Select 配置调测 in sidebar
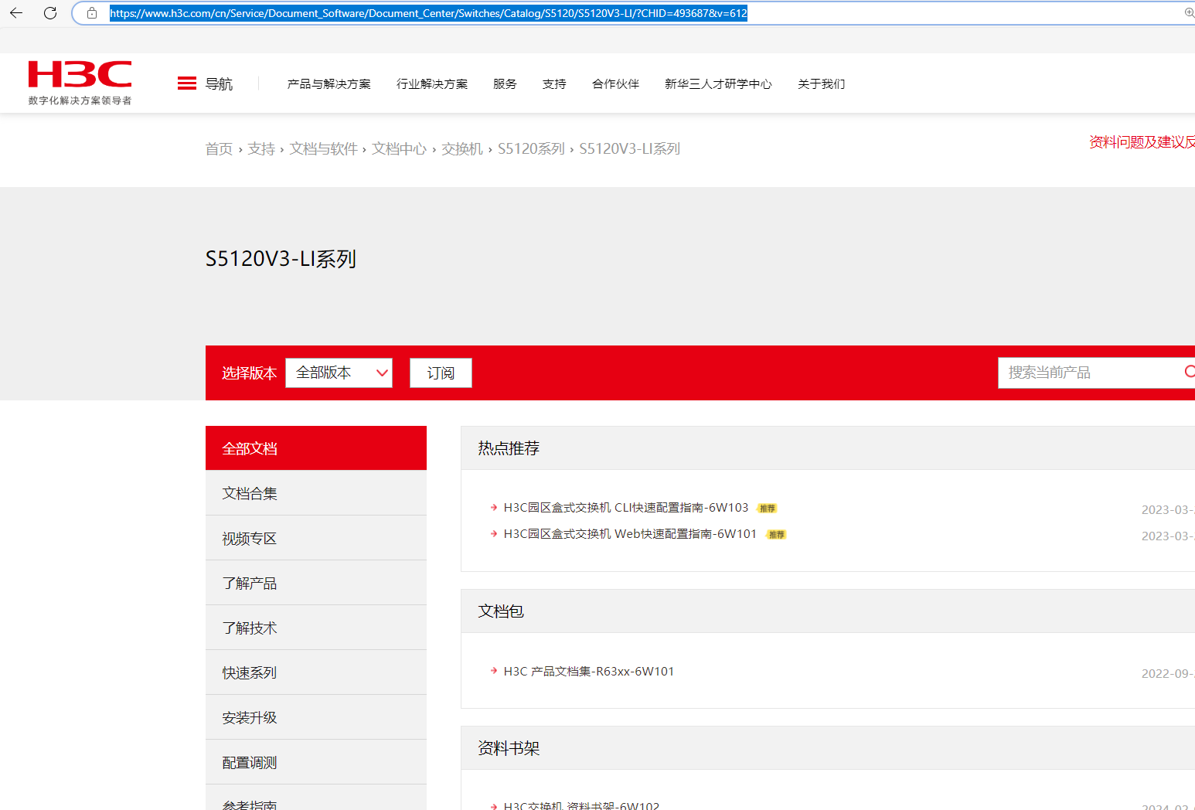The width and height of the screenshot is (1195, 810). tap(316, 762)
